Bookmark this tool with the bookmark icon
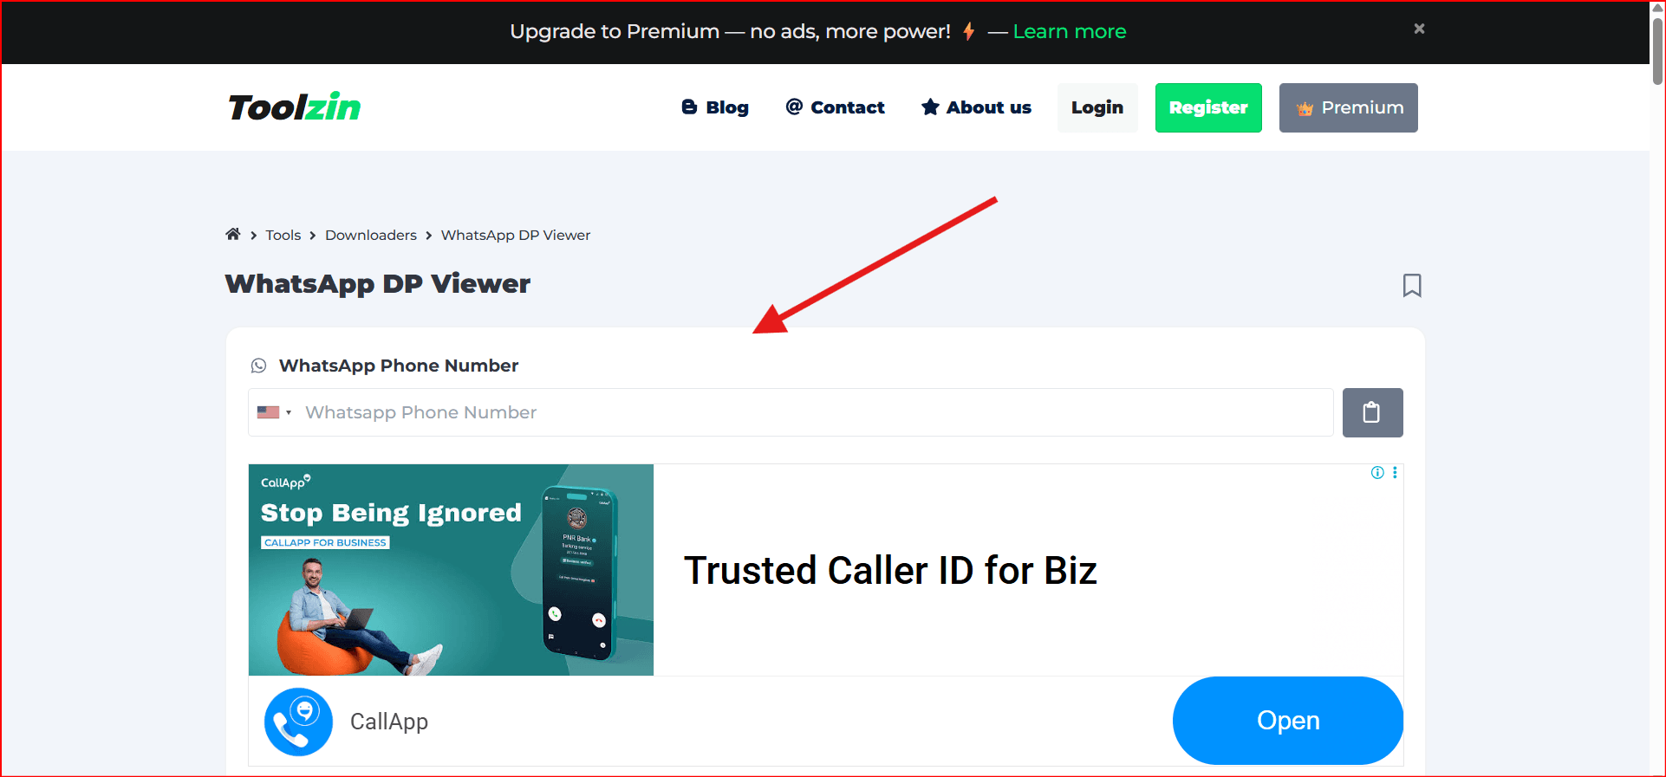Screen dimensions: 1666x777 (1412, 285)
